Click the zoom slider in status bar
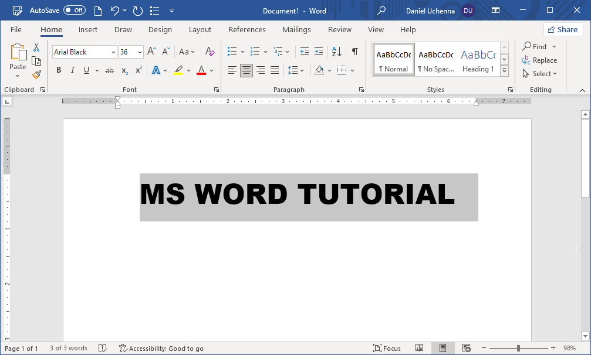Viewport: 591px width, 355px height. [x=518, y=348]
